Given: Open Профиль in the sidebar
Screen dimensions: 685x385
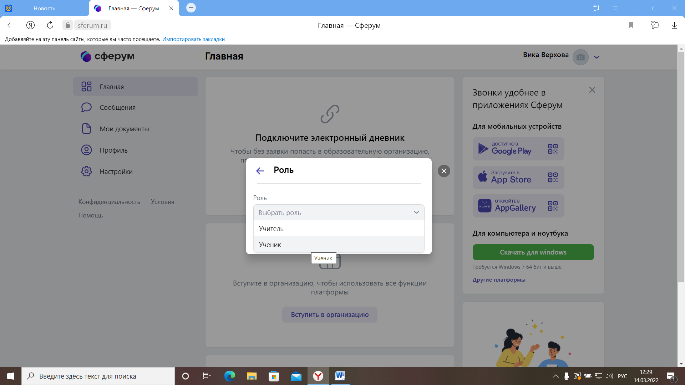Looking at the screenshot, I should 135,150.
